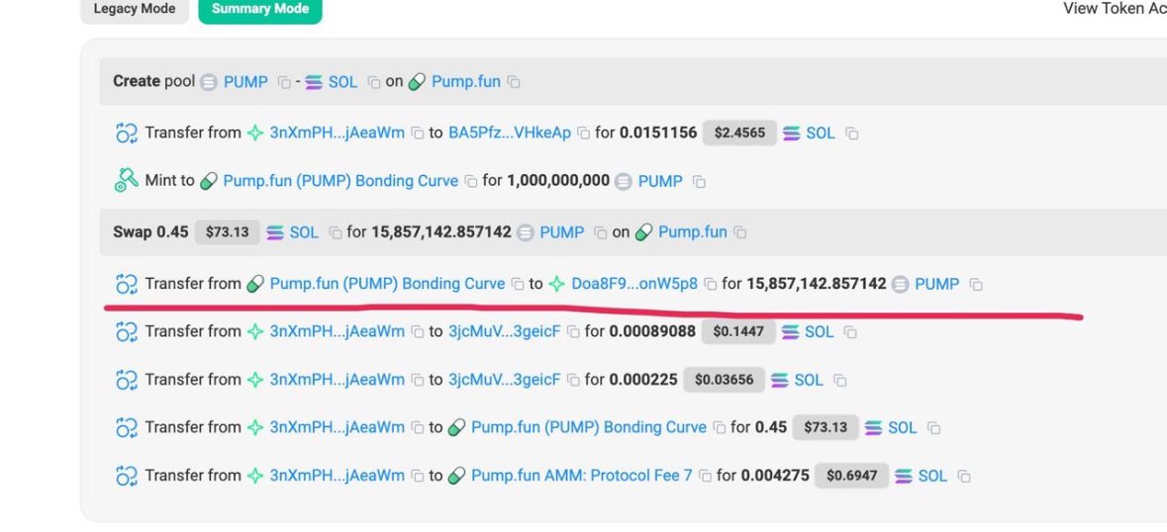
Task: Copy Pump.fun AMM: Protocol Fee 7 address
Action: pos(705,477)
